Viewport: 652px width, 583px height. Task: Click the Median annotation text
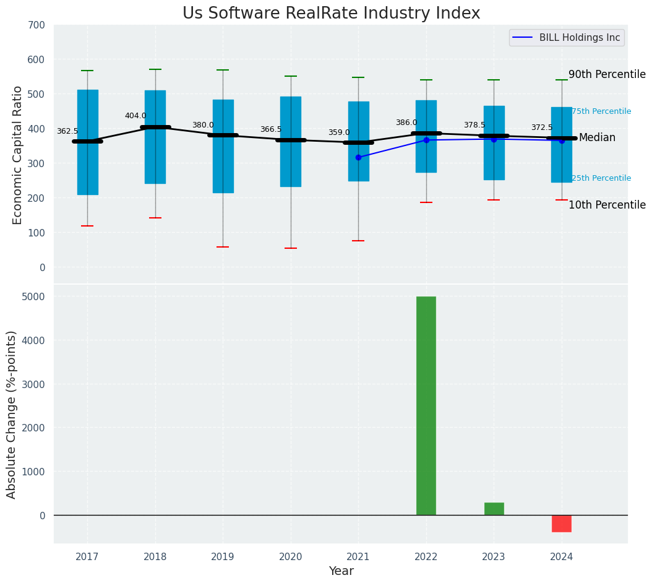click(x=597, y=138)
